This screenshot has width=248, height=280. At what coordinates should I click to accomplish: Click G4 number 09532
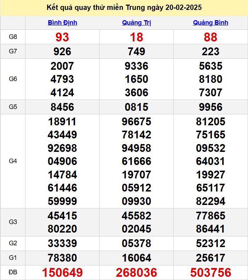point(210,148)
